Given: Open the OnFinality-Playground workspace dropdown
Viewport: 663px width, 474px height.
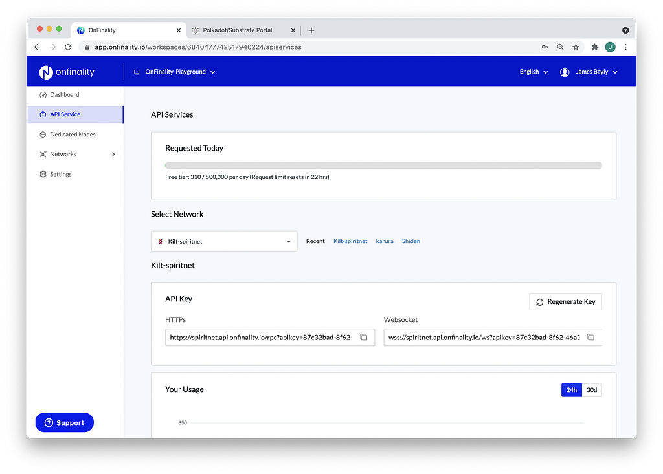Looking at the screenshot, I should pyautogui.click(x=175, y=72).
